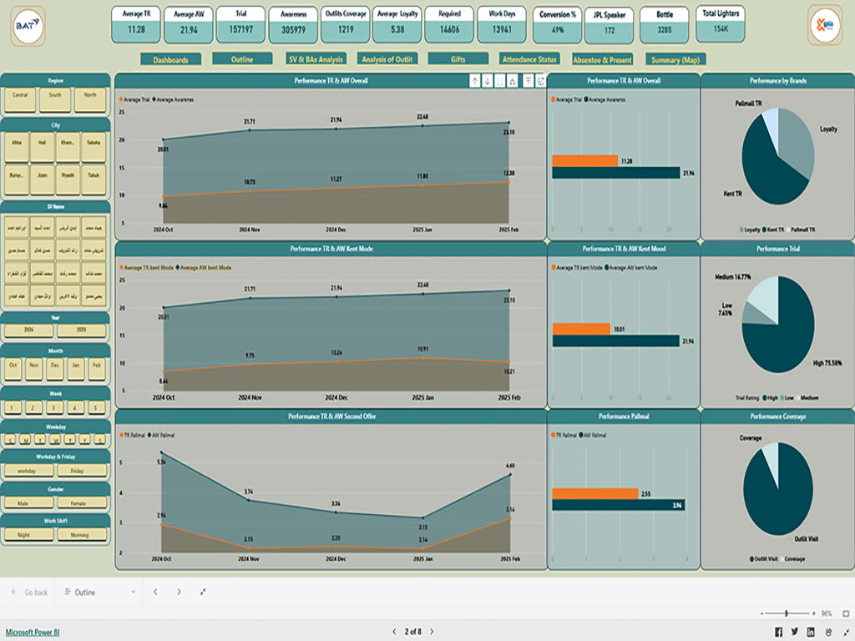Image resolution: width=855 pixels, height=641 pixels.
Task: Click the Conversion % card
Action: point(557,24)
